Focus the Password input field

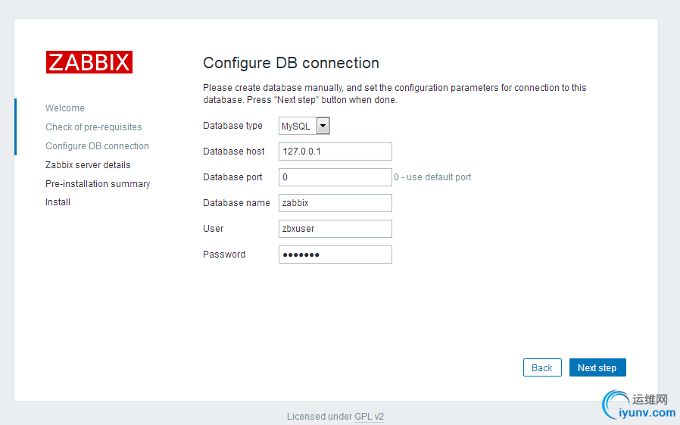[x=335, y=255]
